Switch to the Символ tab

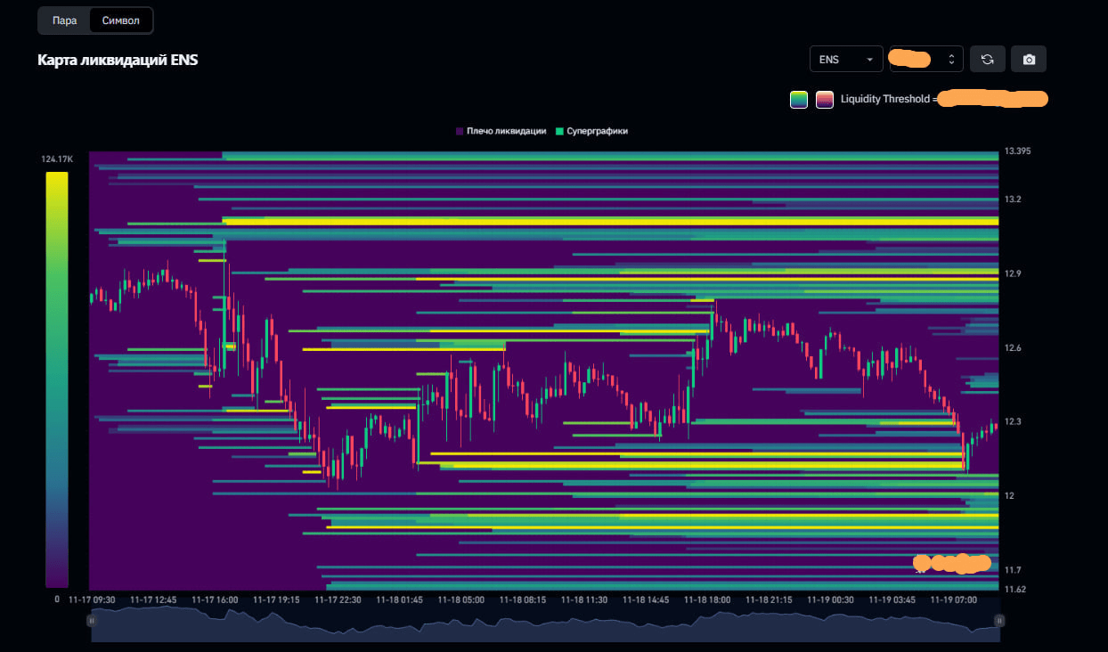pos(120,20)
